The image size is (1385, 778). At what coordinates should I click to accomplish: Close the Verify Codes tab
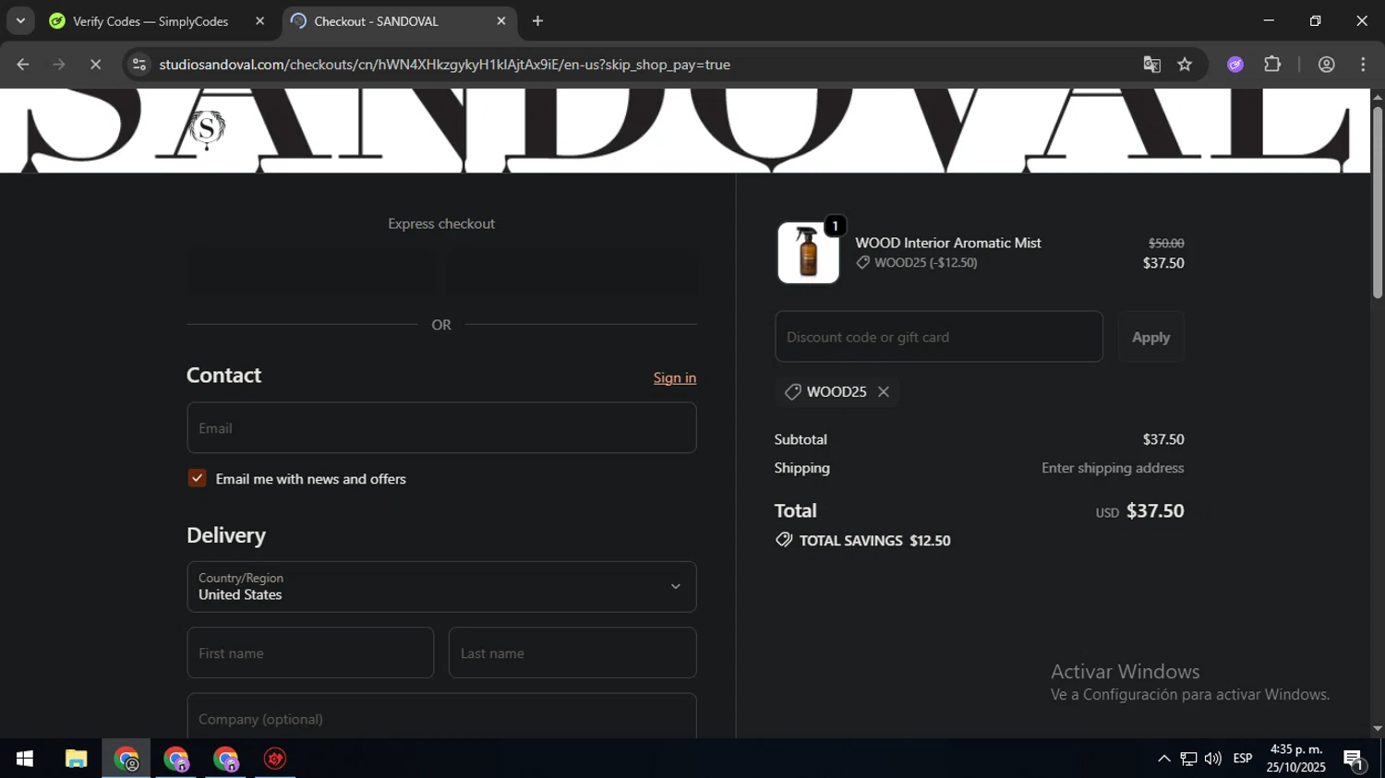pos(259,20)
